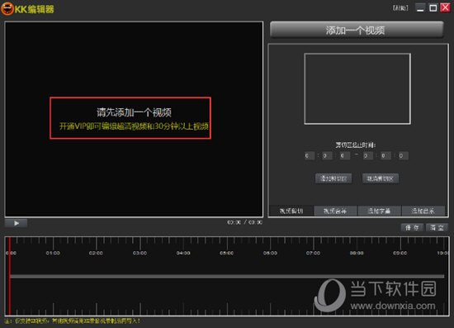The image size is (454, 328).
Task: Click the 取消剪切区 button
Action: pos(381,178)
